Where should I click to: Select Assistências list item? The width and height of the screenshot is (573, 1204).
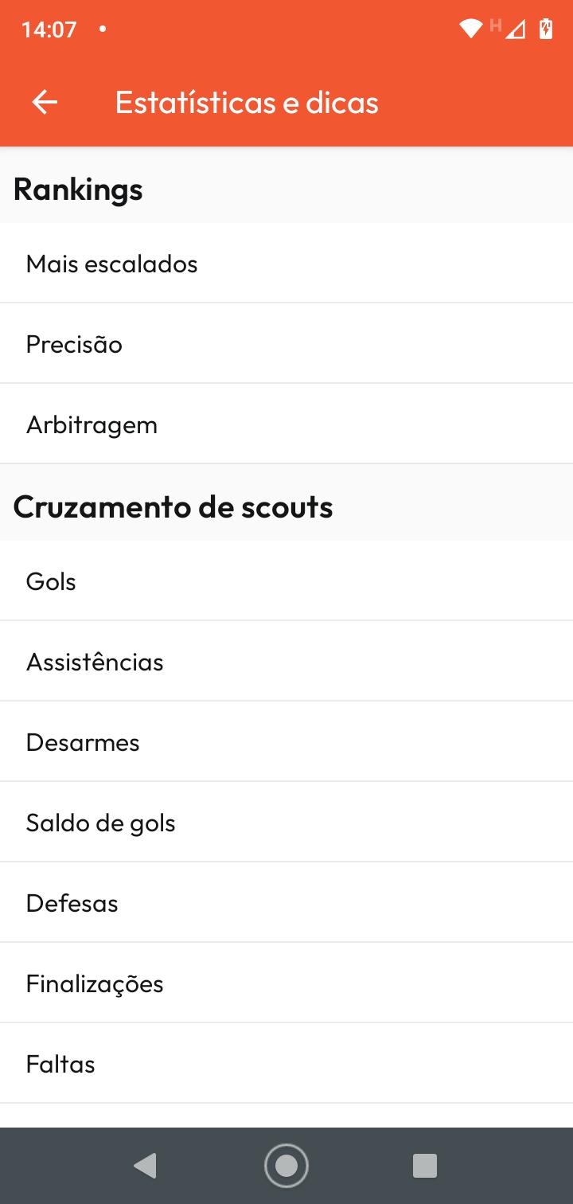coord(286,662)
